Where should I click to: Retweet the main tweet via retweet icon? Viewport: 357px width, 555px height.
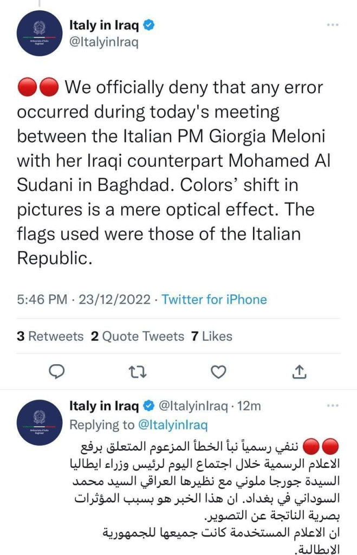click(x=138, y=371)
